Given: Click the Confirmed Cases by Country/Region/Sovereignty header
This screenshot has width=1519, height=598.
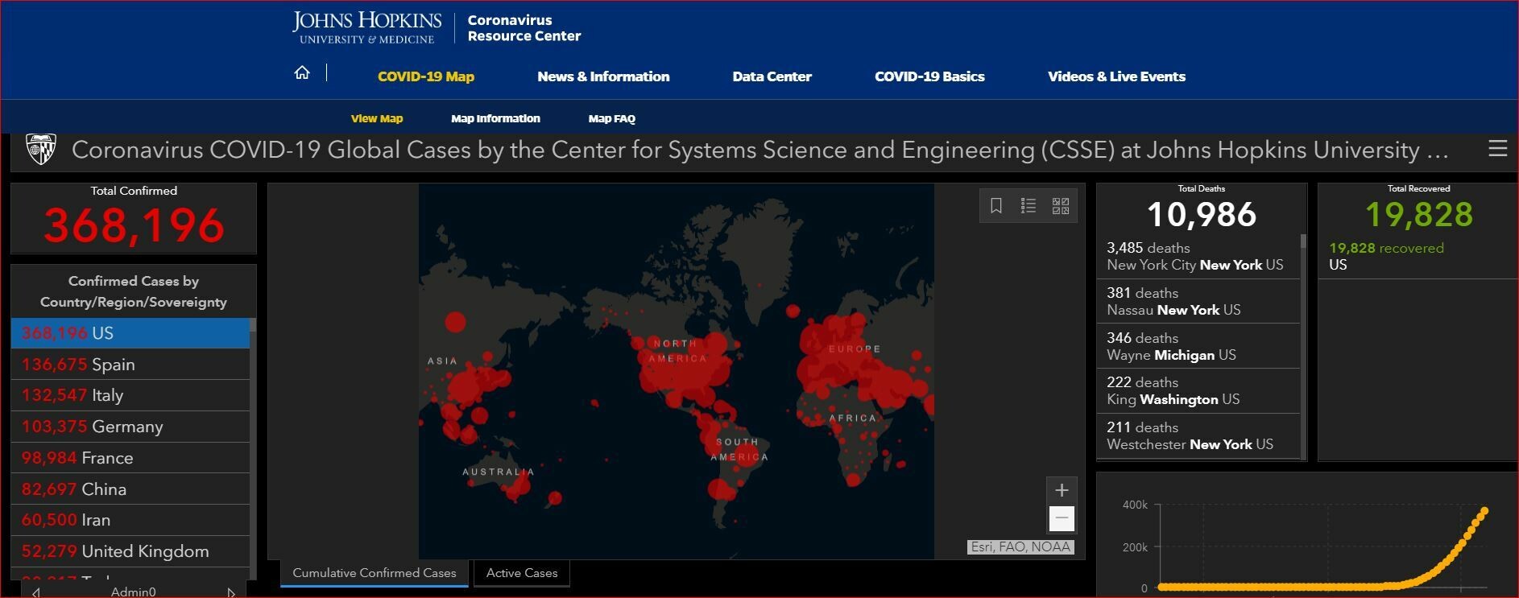Looking at the screenshot, I should (134, 291).
